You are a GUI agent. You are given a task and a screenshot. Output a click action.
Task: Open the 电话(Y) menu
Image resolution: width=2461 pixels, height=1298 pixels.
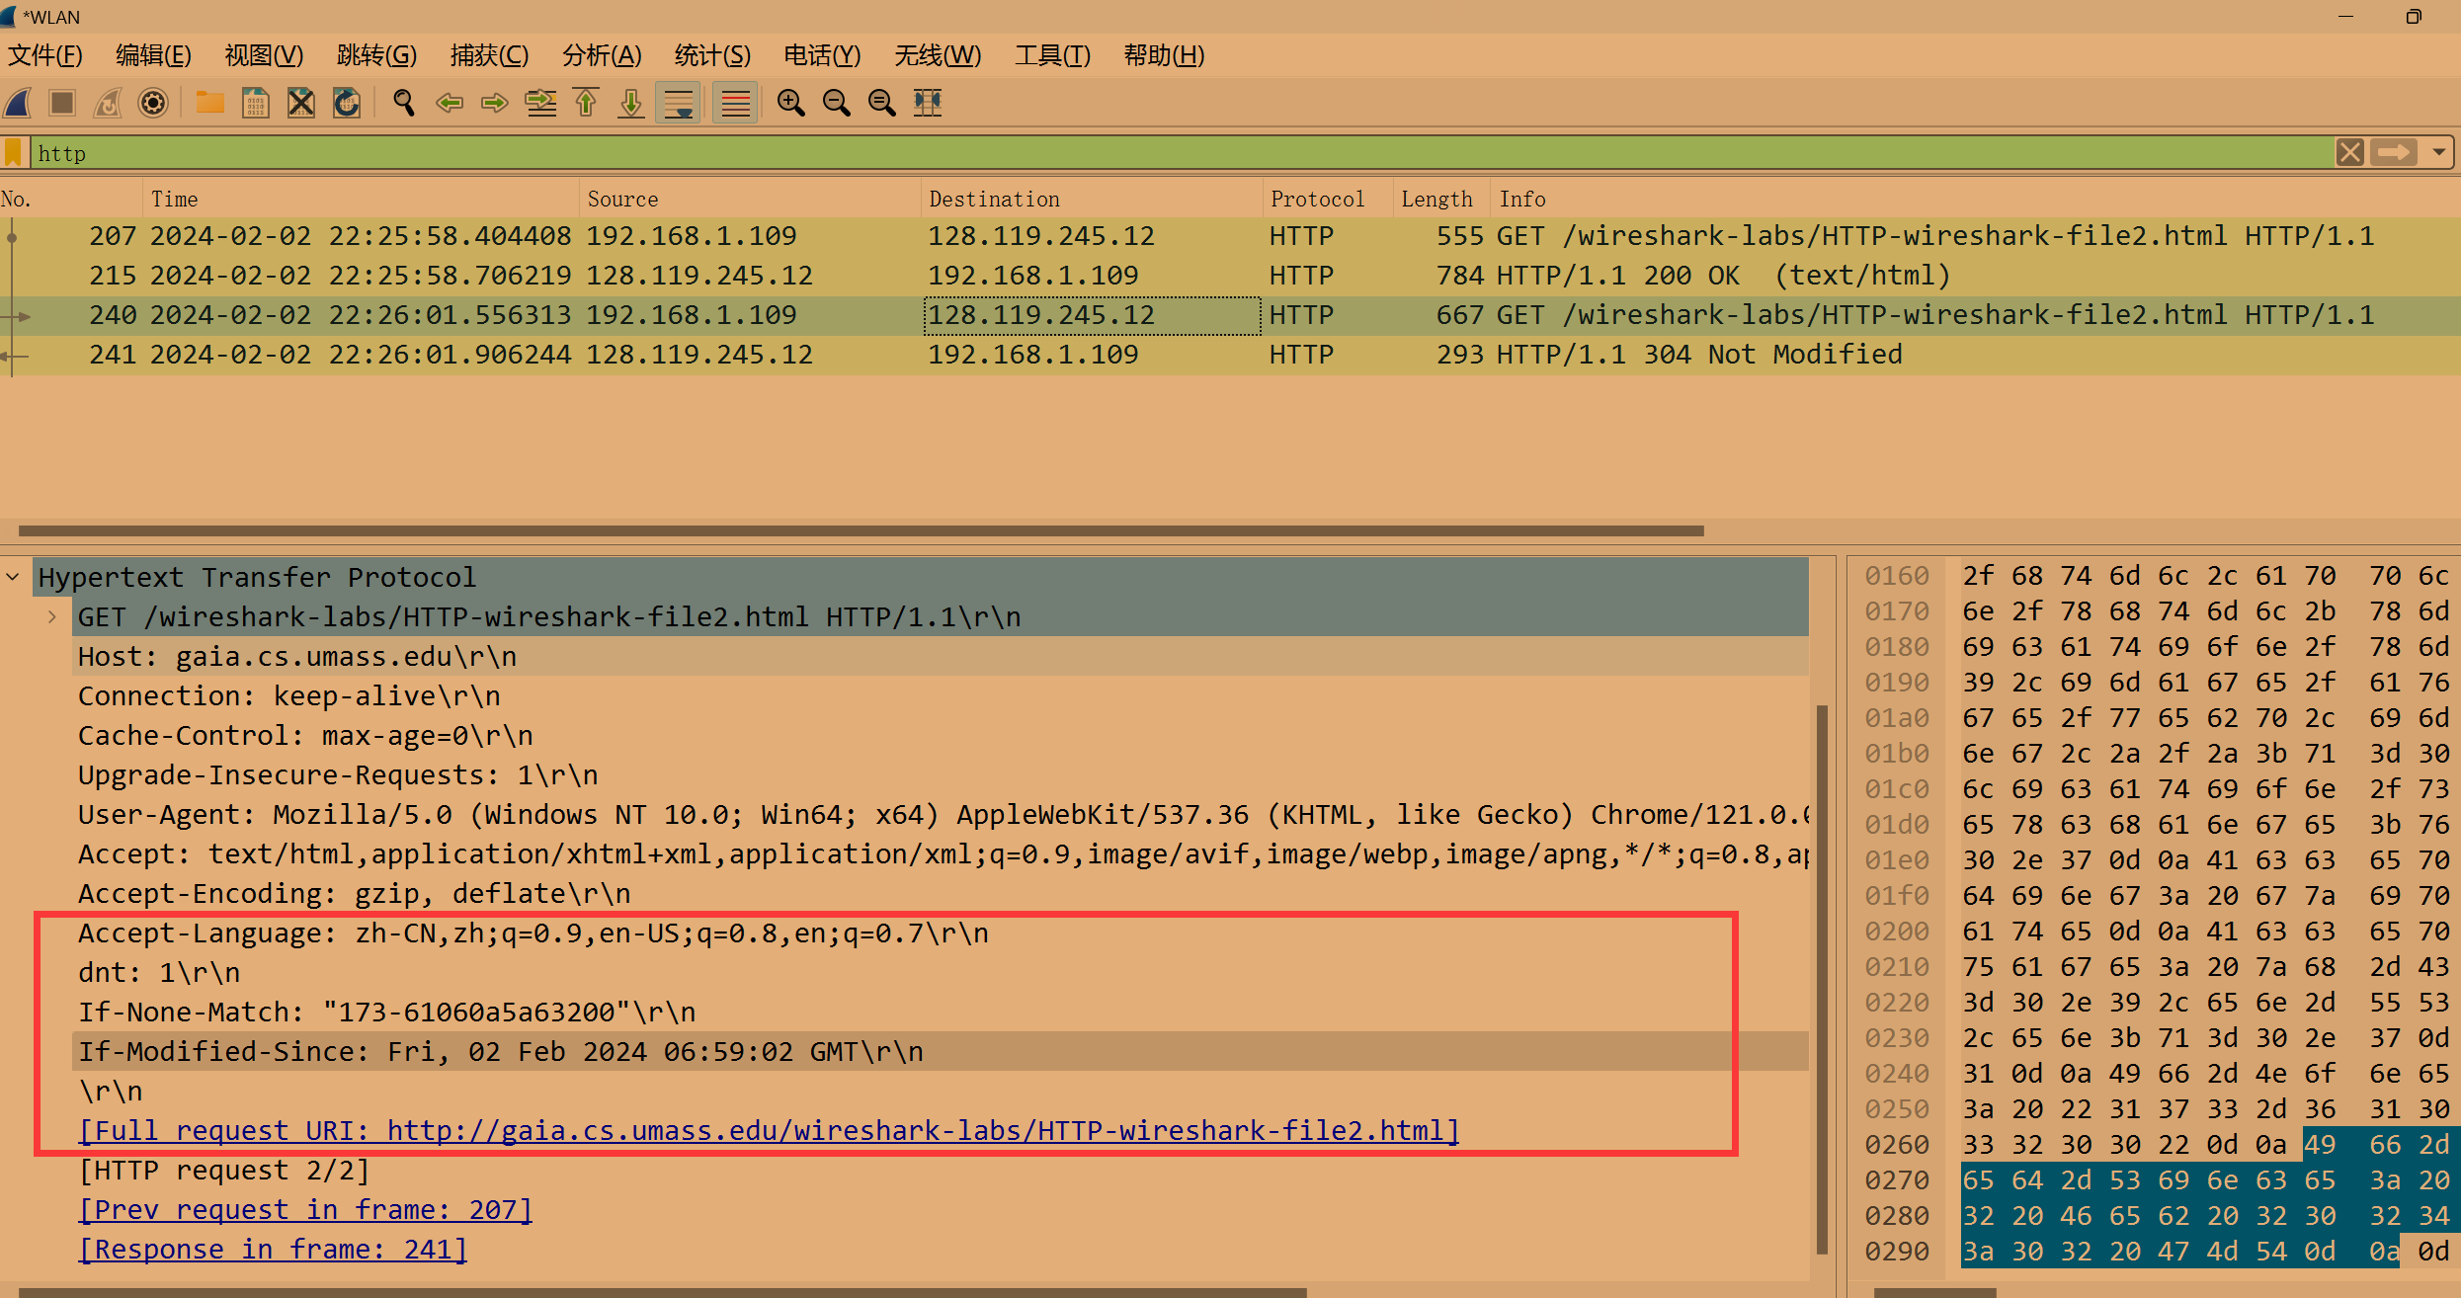point(822,55)
